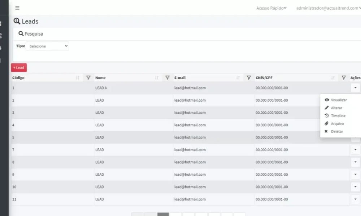361x216 pixels.
Task: Toggle the hamburger sidebar menu icon
Action: point(17,8)
